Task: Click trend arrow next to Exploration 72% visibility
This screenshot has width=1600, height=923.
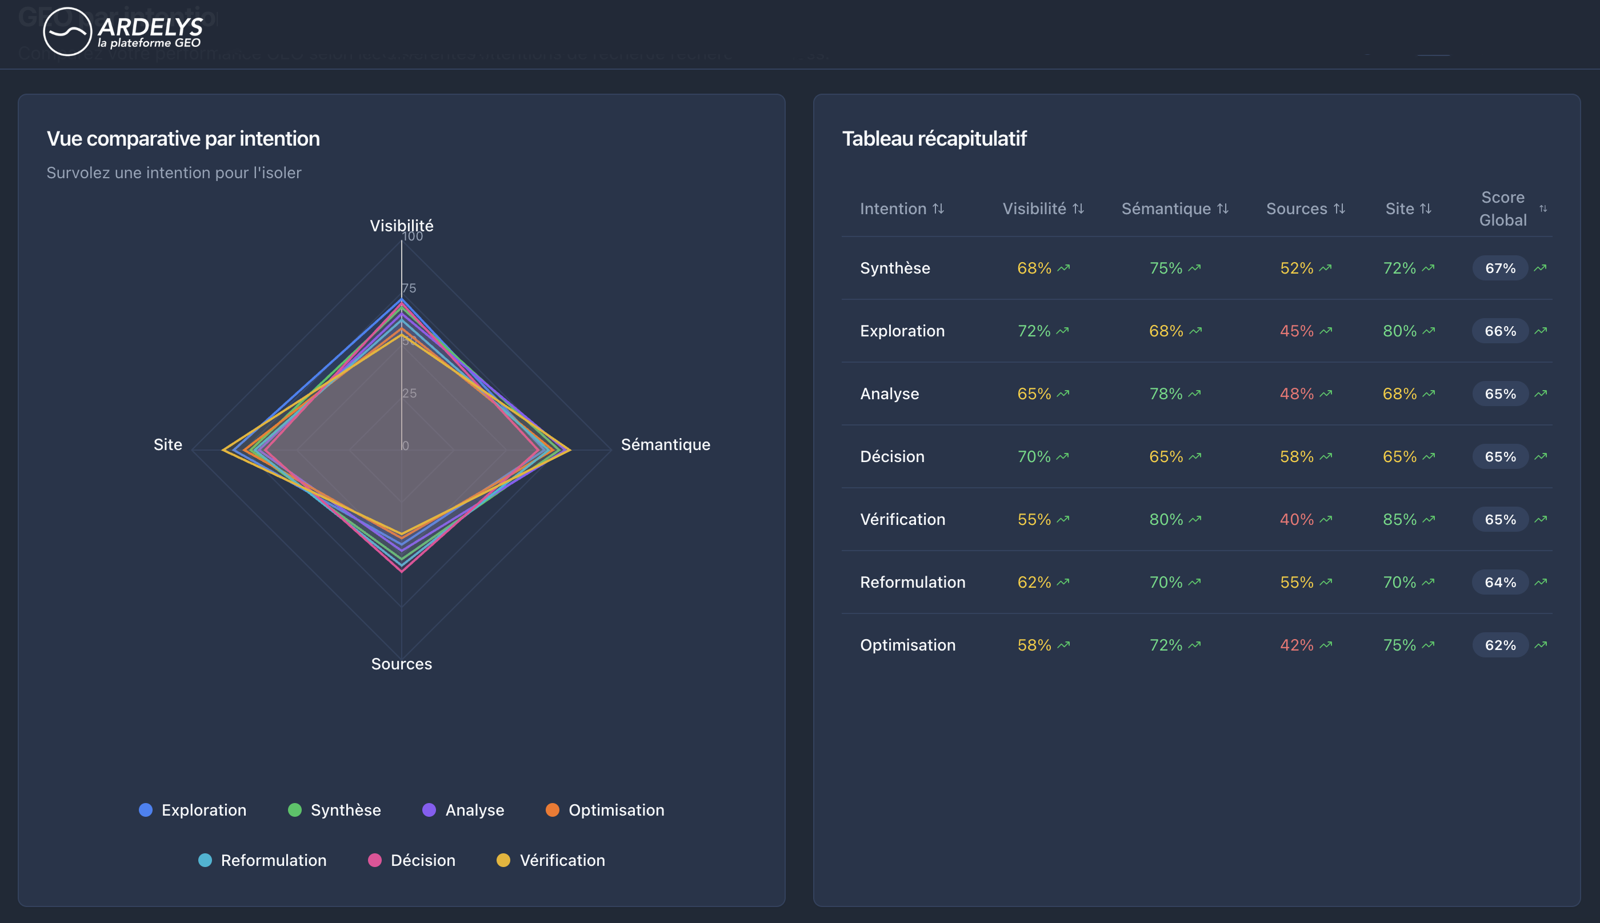Action: pos(1063,331)
